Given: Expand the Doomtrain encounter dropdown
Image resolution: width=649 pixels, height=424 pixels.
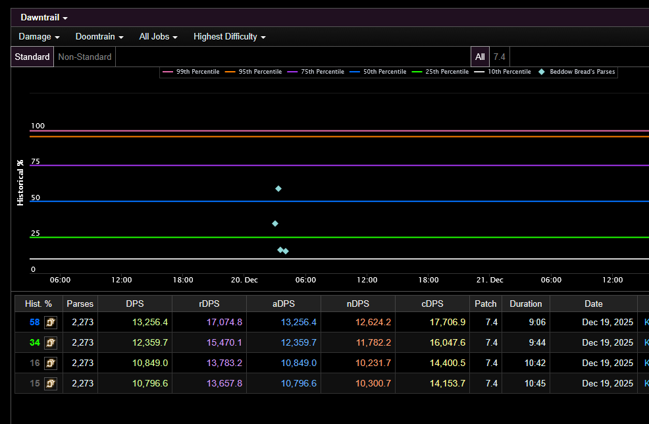Looking at the screenshot, I should [x=99, y=36].
